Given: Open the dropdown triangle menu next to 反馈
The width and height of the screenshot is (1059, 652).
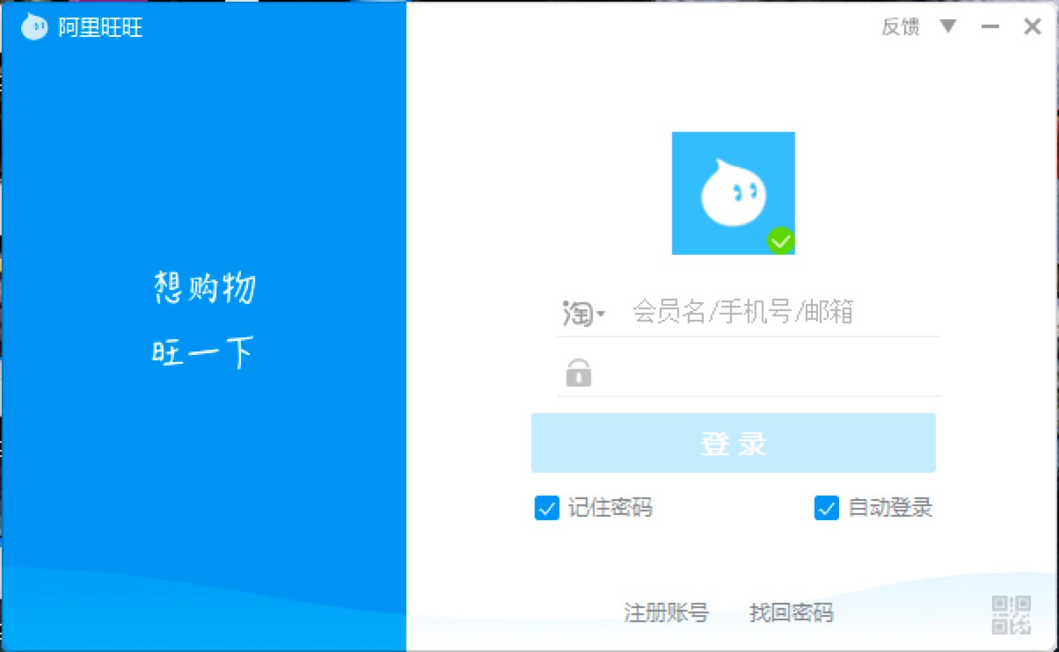Looking at the screenshot, I should 947,26.
